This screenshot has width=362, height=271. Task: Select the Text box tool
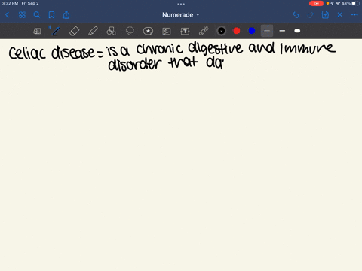[185, 31]
